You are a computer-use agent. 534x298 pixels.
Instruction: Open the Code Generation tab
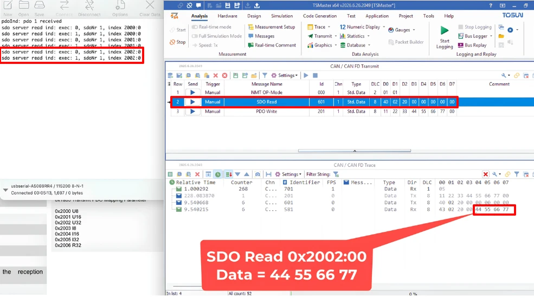click(x=320, y=16)
